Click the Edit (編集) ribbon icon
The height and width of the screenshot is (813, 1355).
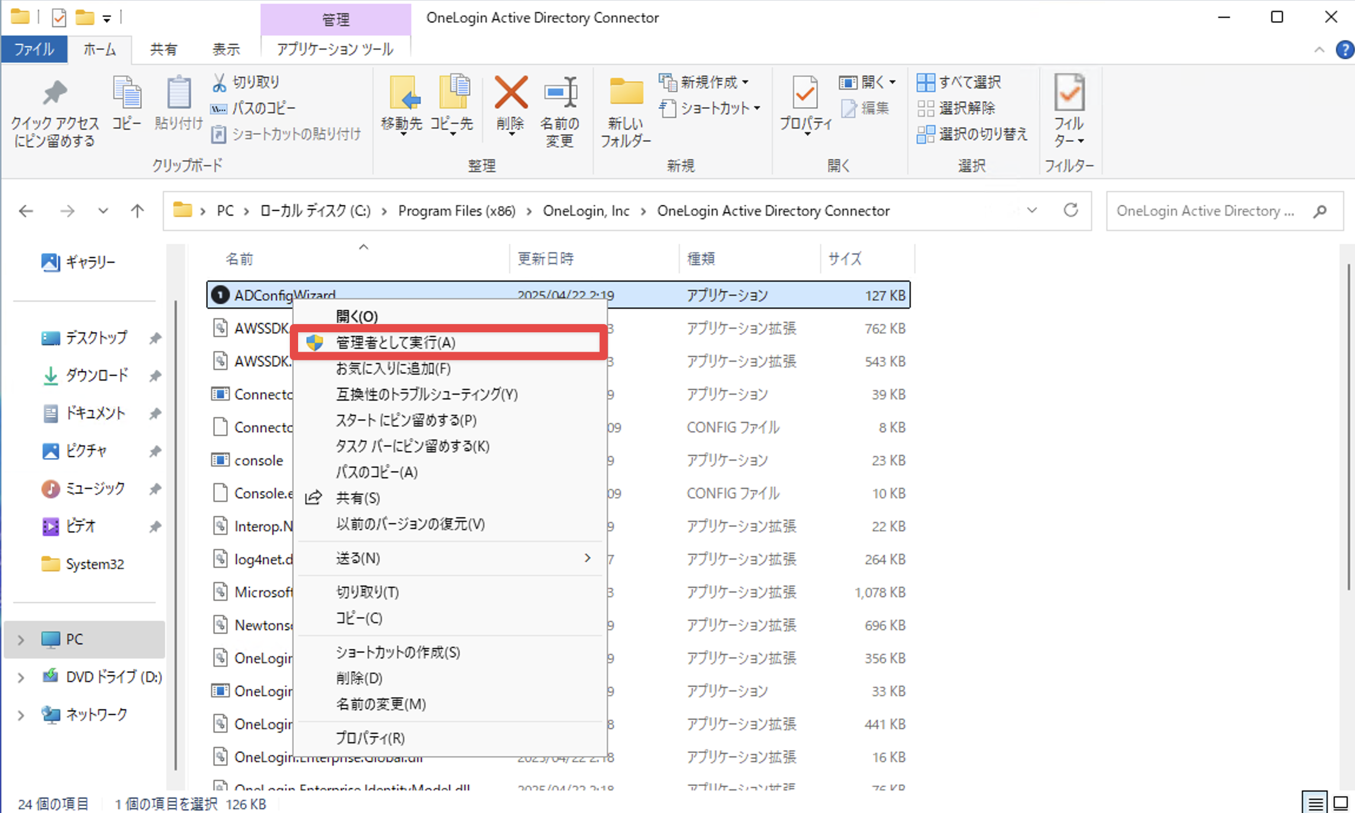point(849,108)
